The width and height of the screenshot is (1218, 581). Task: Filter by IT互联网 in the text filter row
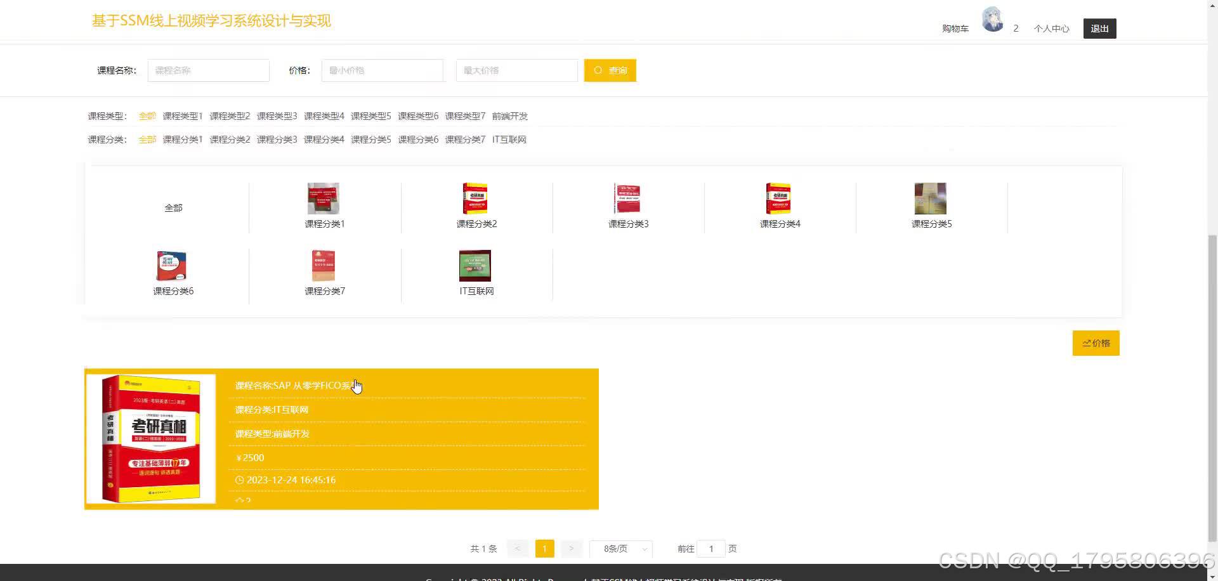click(509, 140)
